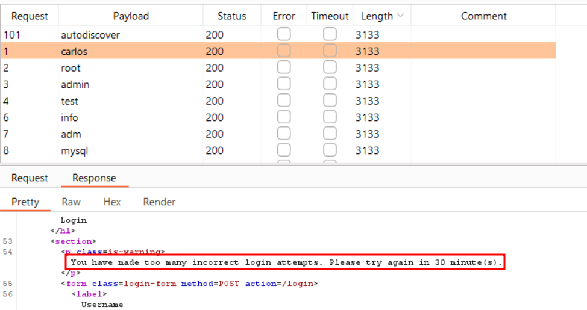
Task: Click line number 56 in gutter
Action: point(7,294)
